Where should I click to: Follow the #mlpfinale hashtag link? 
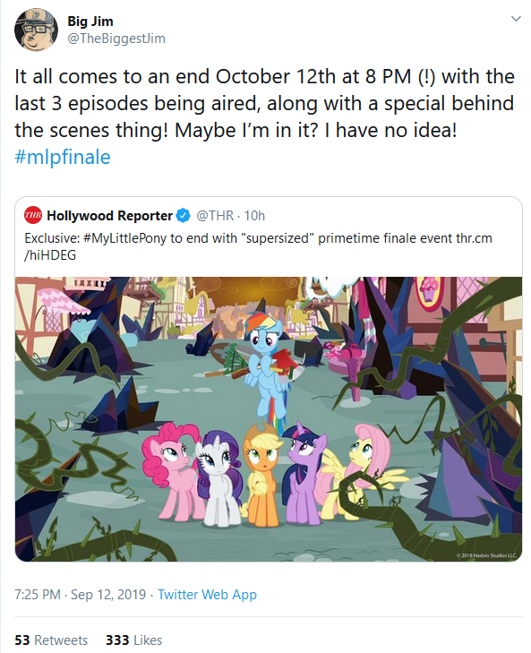(63, 157)
